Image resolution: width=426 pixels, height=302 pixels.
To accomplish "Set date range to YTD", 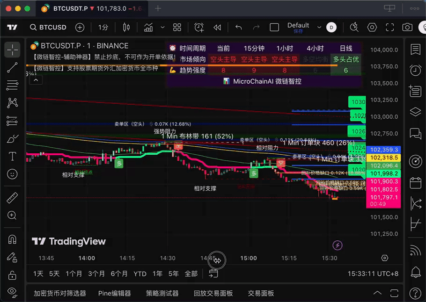I will tap(140, 274).
